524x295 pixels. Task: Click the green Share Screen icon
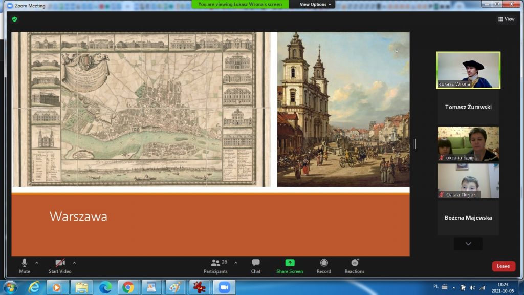[x=290, y=263]
